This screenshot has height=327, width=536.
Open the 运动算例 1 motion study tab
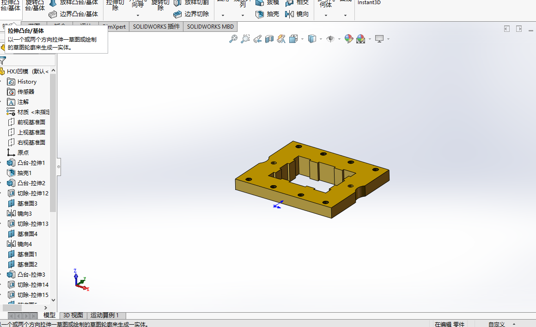(104, 315)
